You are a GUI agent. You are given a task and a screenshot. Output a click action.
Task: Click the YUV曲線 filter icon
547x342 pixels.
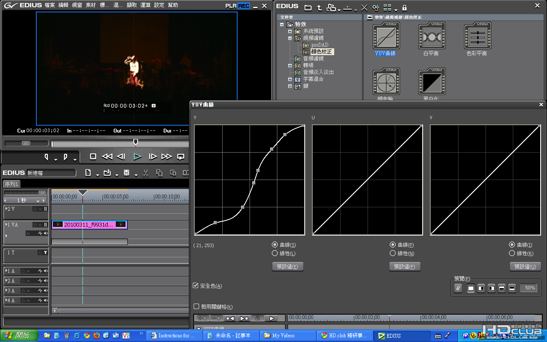(x=386, y=37)
